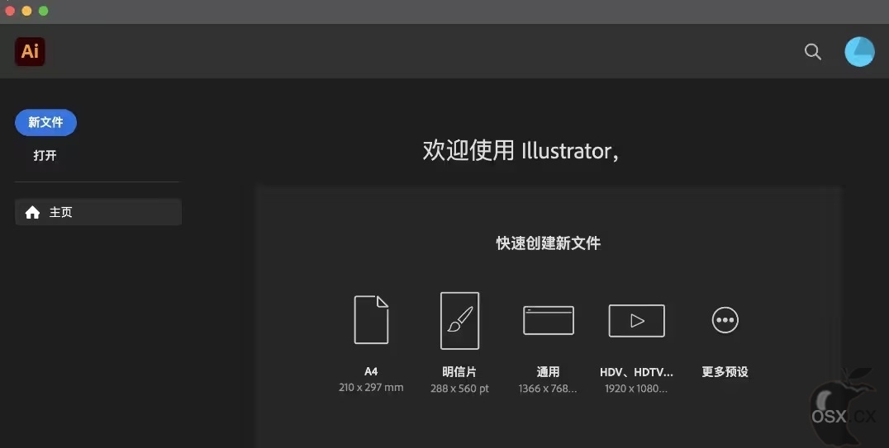Click the 新文件 button

pyautogui.click(x=46, y=122)
